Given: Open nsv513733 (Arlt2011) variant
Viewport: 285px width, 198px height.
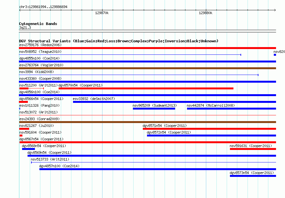Looking at the screenshot, I should (50, 159).
